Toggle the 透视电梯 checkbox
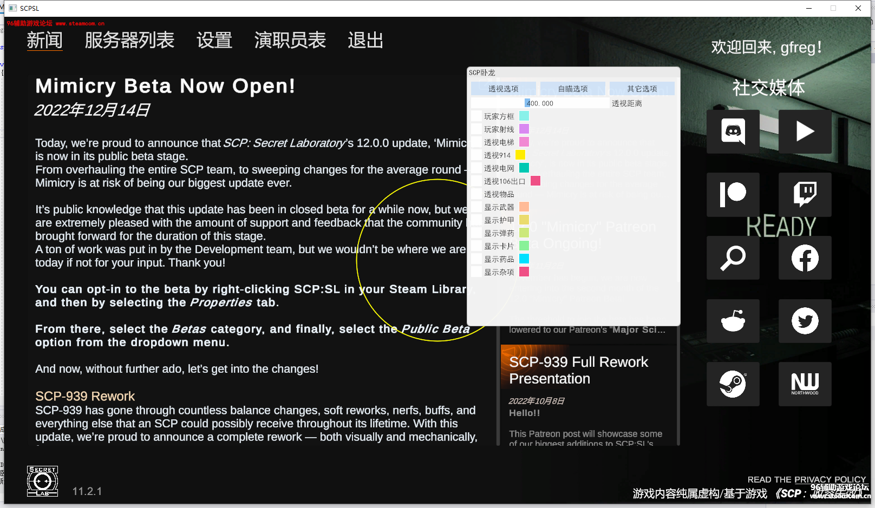Screen dimensions: 875x508 click(x=476, y=142)
